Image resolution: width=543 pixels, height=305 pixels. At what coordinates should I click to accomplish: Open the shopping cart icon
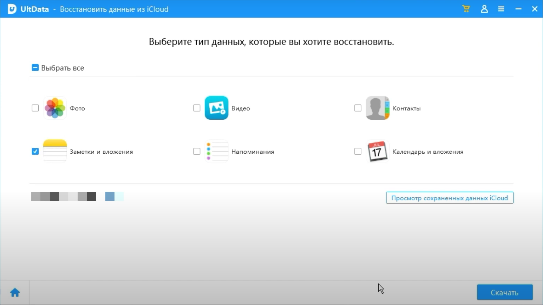[x=466, y=9]
